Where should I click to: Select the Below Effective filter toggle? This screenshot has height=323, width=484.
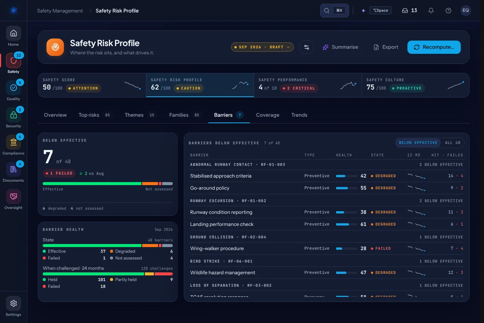(x=418, y=143)
